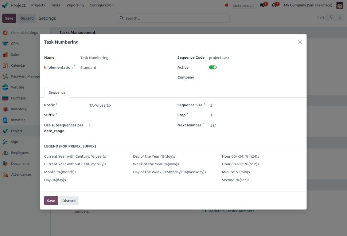The height and width of the screenshot is (236, 347).
Task: Click legend text Second: %(sec)s
Action: (x=236, y=180)
